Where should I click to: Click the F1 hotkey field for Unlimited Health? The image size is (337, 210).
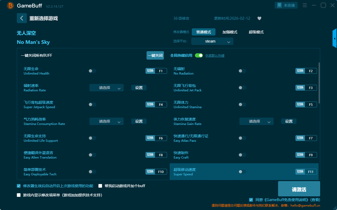pos(161,71)
